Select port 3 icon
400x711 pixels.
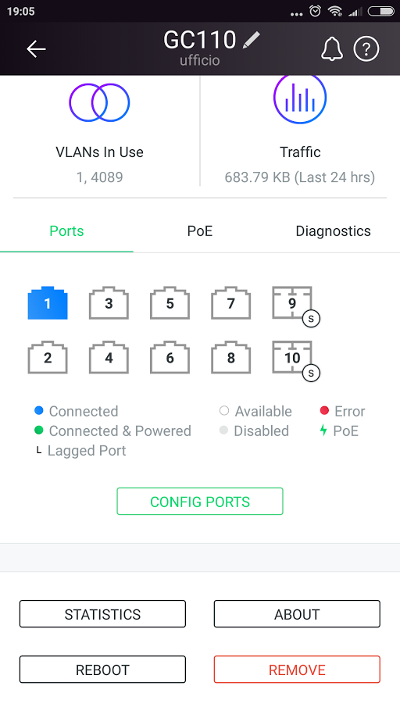[109, 303]
